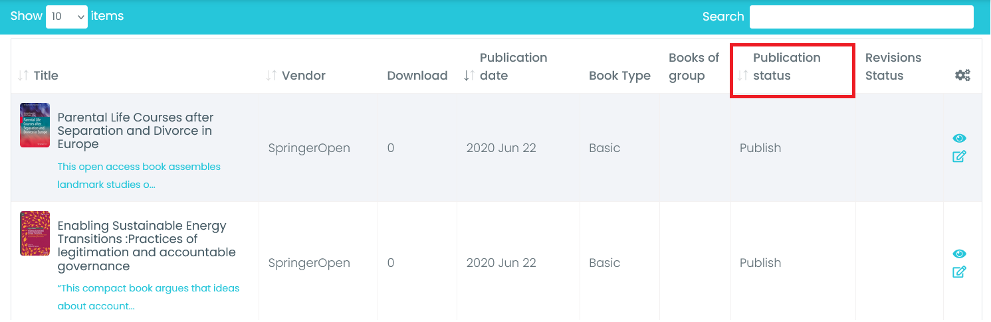View Enabling Sustainable Energy Transitions via eye icon
This screenshot has height=322, width=991.
959,254
